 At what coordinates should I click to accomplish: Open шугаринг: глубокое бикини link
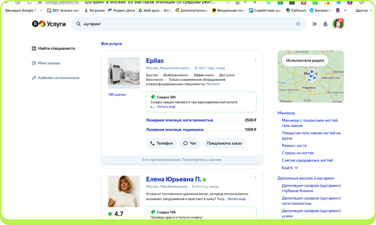click(311, 188)
